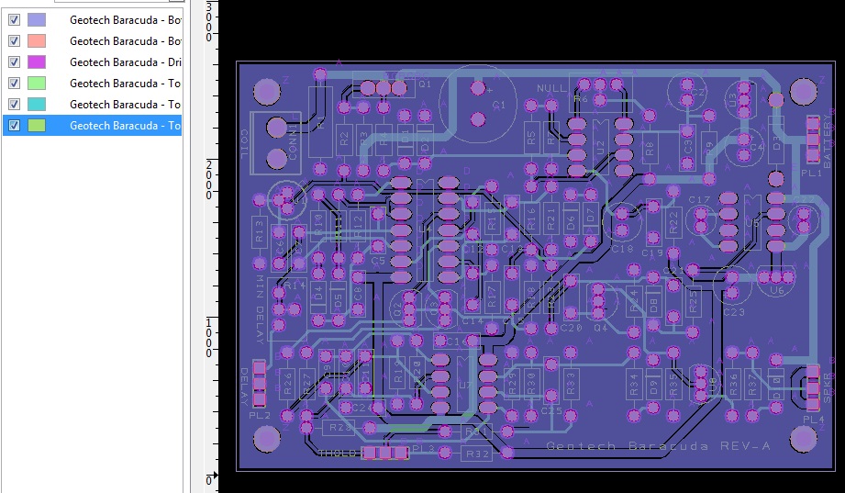The width and height of the screenshot is (845, 493).
Task: Uncheck the lavender-swatch layer visibility checkbox
Action: [14, 20]
